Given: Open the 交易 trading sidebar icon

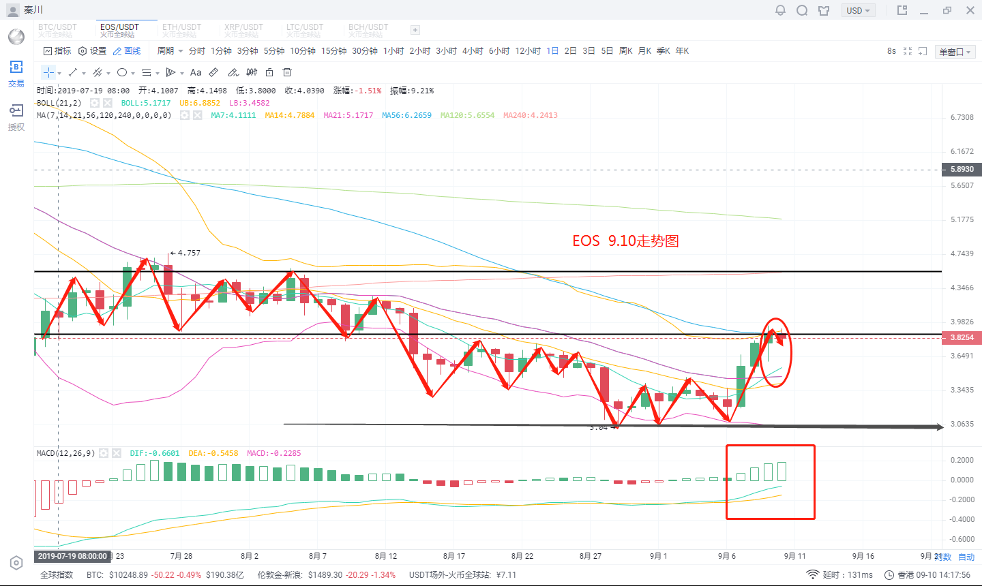Looking at the screenshot, I should coord(16,74).
